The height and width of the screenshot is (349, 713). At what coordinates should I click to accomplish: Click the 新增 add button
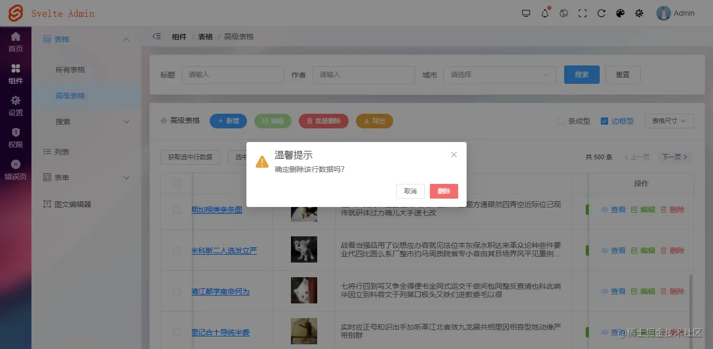(x=228, y=121)
